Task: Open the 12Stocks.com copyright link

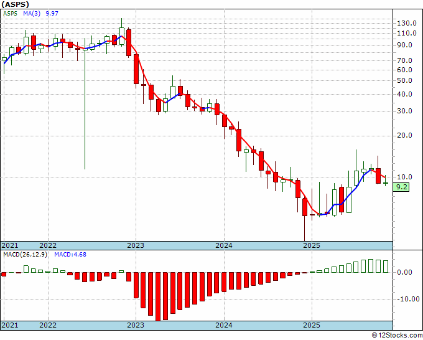Action: click(x=397, y=336)
